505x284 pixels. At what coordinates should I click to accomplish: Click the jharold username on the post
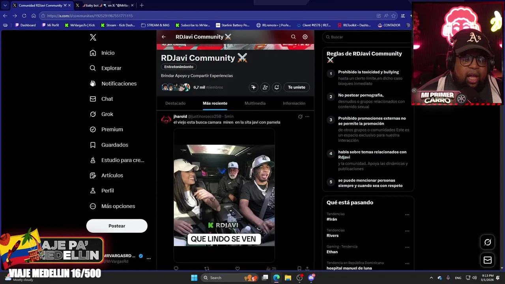[180, 117]
